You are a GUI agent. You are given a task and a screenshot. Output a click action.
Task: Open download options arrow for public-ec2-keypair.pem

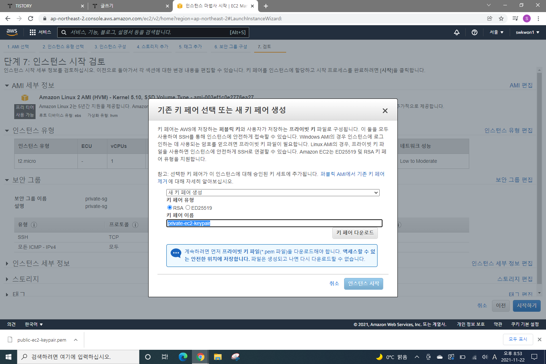(76, 340)
